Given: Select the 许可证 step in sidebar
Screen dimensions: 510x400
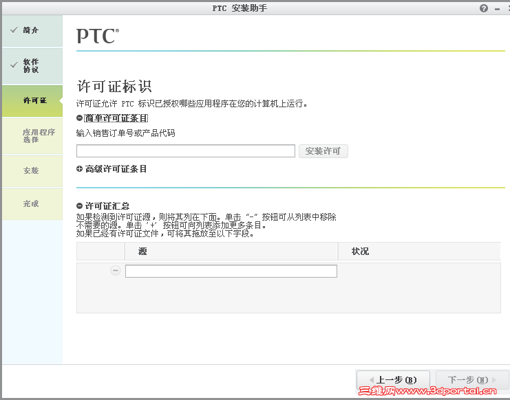Looking at the screenshot, I should tap(32, 100).
